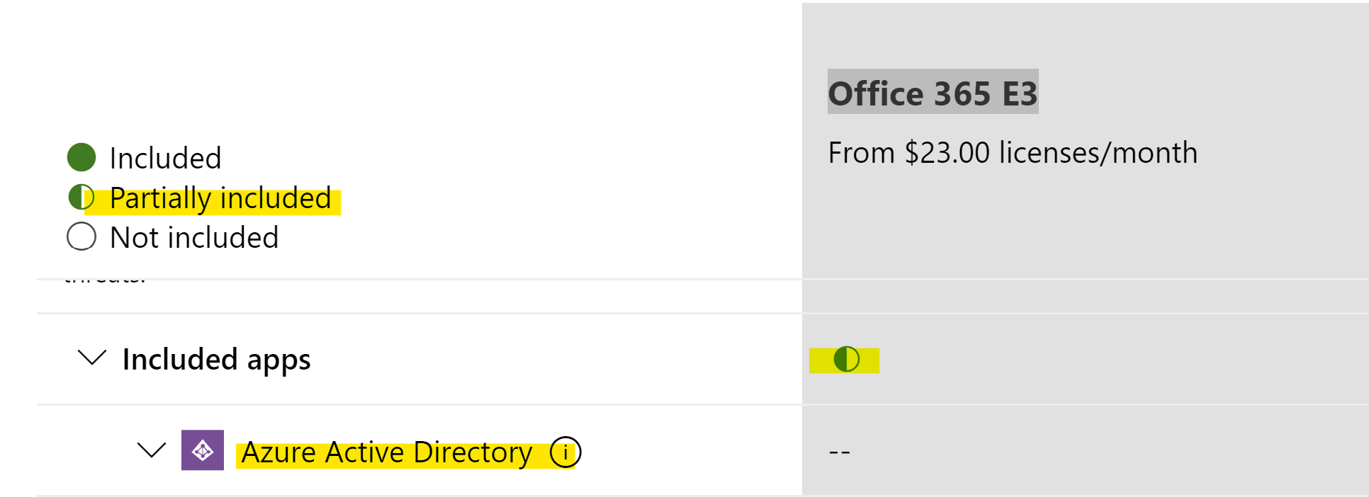Select the Office 365 E3 plan heading
1369x497 pixels.
[x=933, y=93]
